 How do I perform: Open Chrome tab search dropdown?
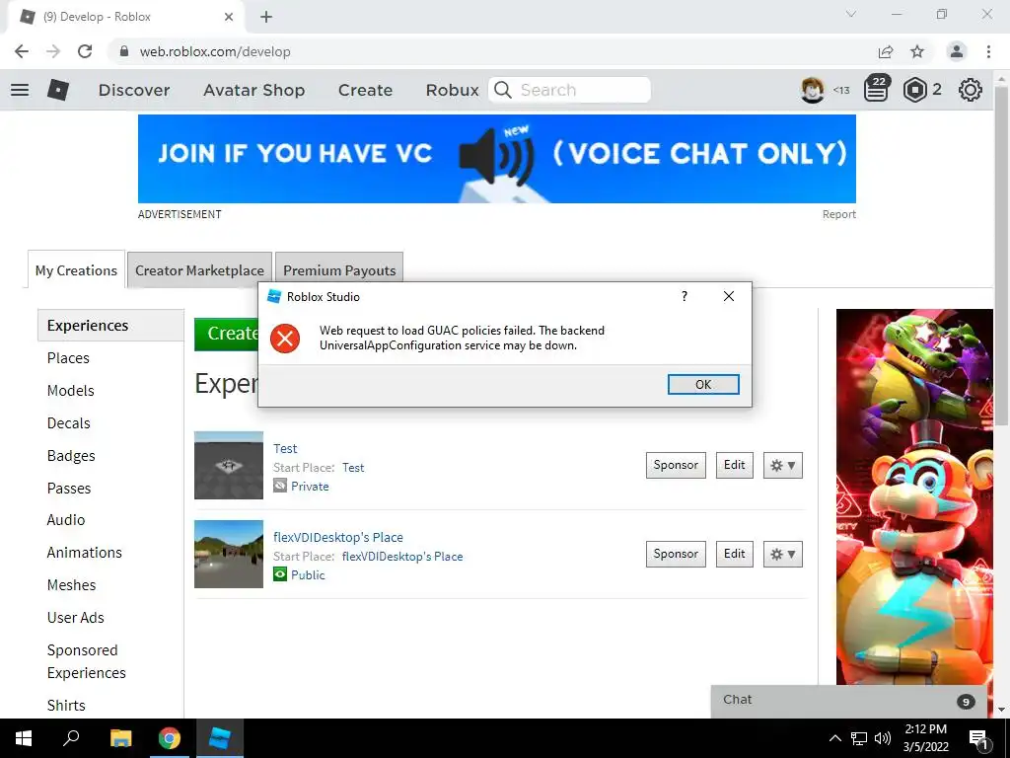click(851, 14)
